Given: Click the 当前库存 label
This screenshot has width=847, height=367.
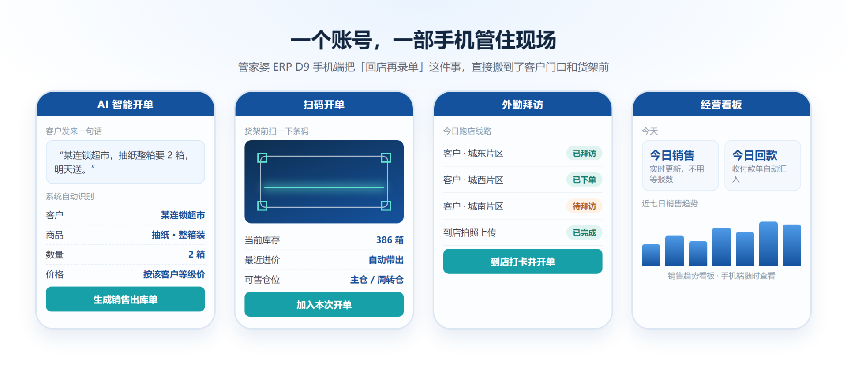Looking at the screenshot, I should (x=262, y=240).
